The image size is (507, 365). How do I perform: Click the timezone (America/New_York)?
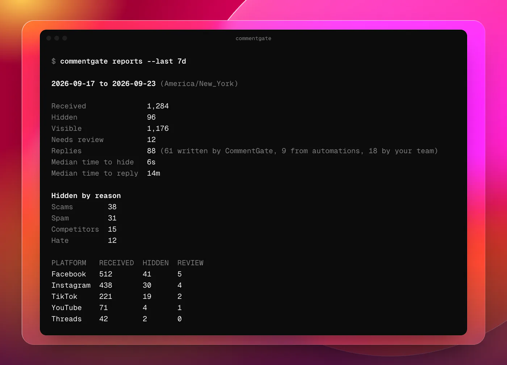pyautogui.click(x=199, y=84)
